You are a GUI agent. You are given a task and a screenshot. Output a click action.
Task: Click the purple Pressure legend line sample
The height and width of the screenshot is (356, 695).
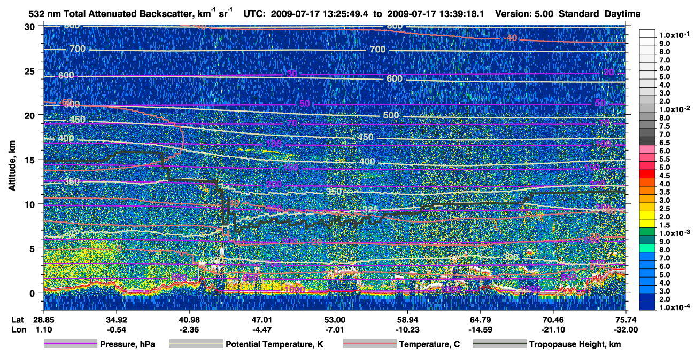pyautogui.click(x=70, y=344)
